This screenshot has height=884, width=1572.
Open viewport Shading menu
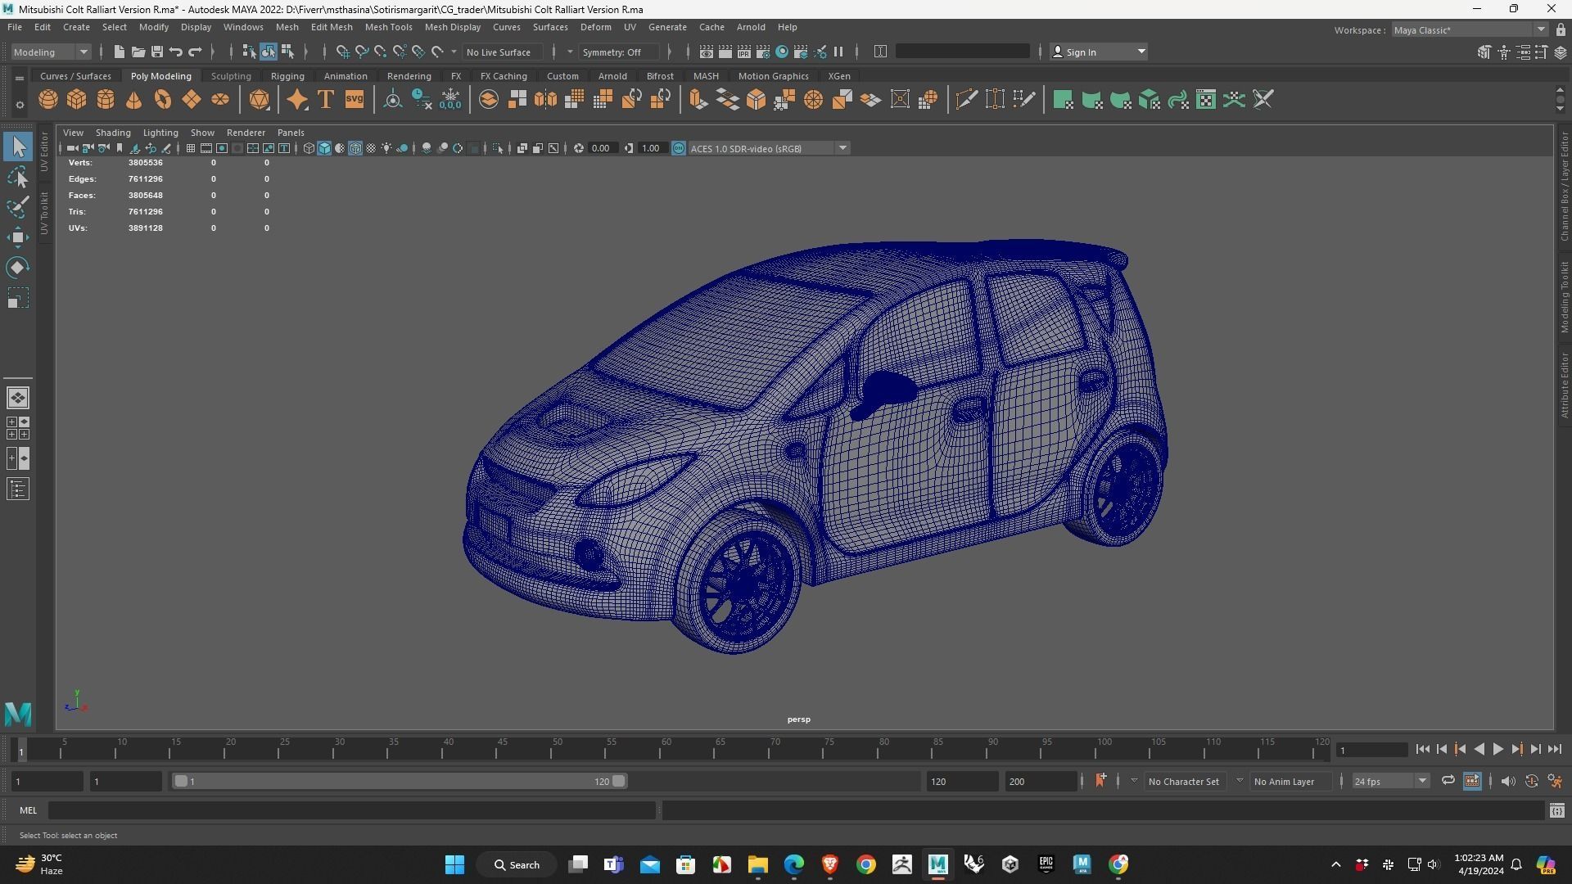coord(113,133)
